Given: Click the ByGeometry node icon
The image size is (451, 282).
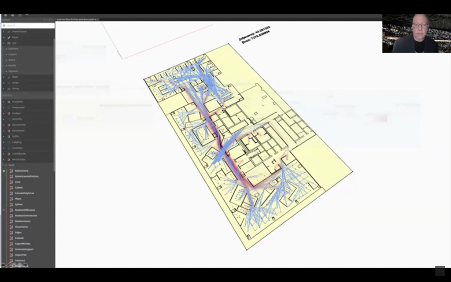Looking at the screenshot, I should [x=11, y=171].
